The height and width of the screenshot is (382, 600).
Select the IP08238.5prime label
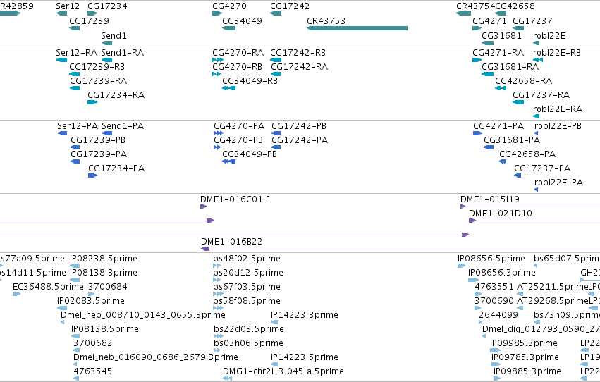(x=104, y=259)
